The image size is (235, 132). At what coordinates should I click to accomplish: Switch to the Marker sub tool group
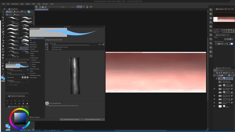coord(17,12)
